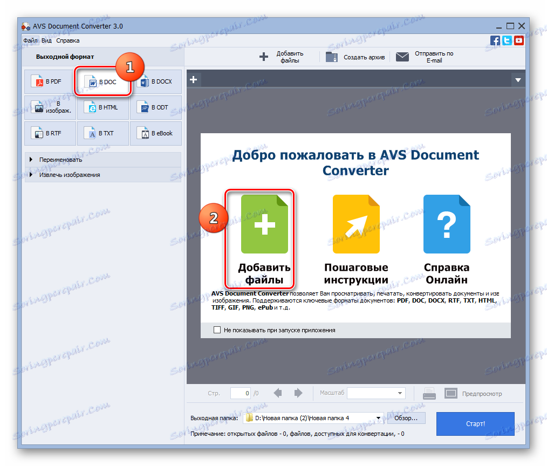Go to next page arrow
Viewport: 547px width, 466px height.
click(x=298, y=393)
